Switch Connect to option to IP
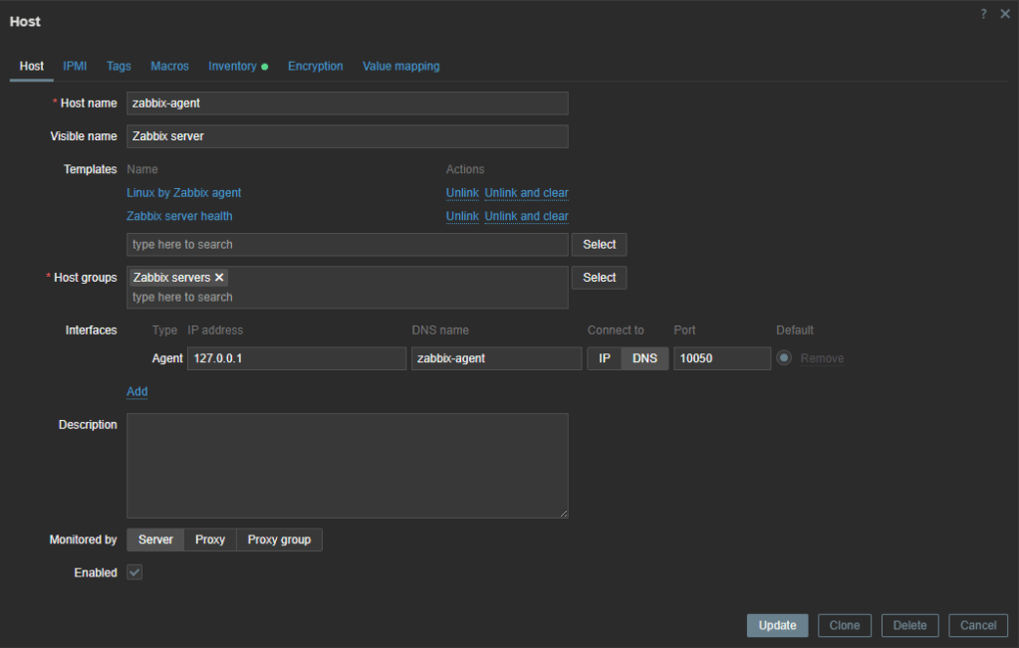This screenshot has width=1019, height=648. click(x=604, y=358)
